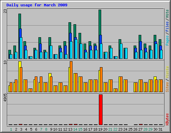The height and width of the screenshot is (133, 171).
Task: Click the day 31 axis label
Action: pos(160,129)
